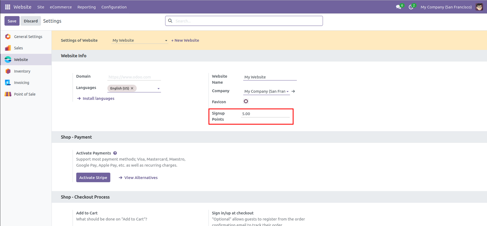
Task: Expand the Languages dropdown arrow
Action: click(x=159, y=89)
